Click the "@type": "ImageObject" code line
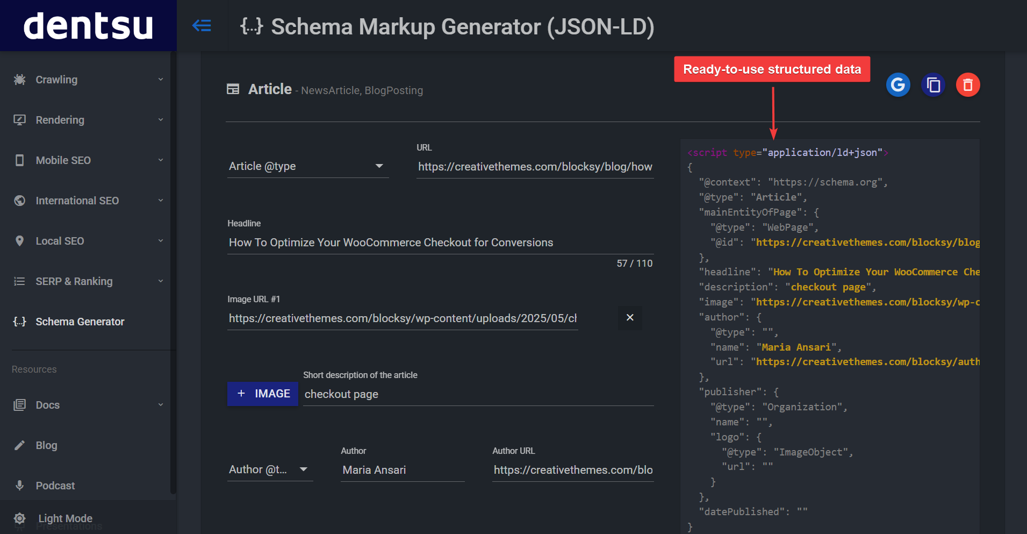 pos(788,452)
